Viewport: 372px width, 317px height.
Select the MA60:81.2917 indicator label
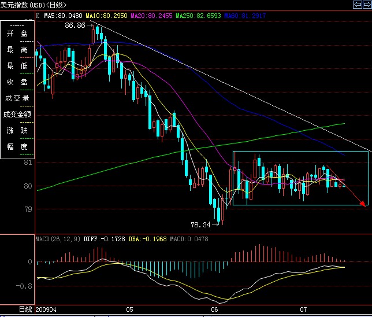click(x=245, y=16)
